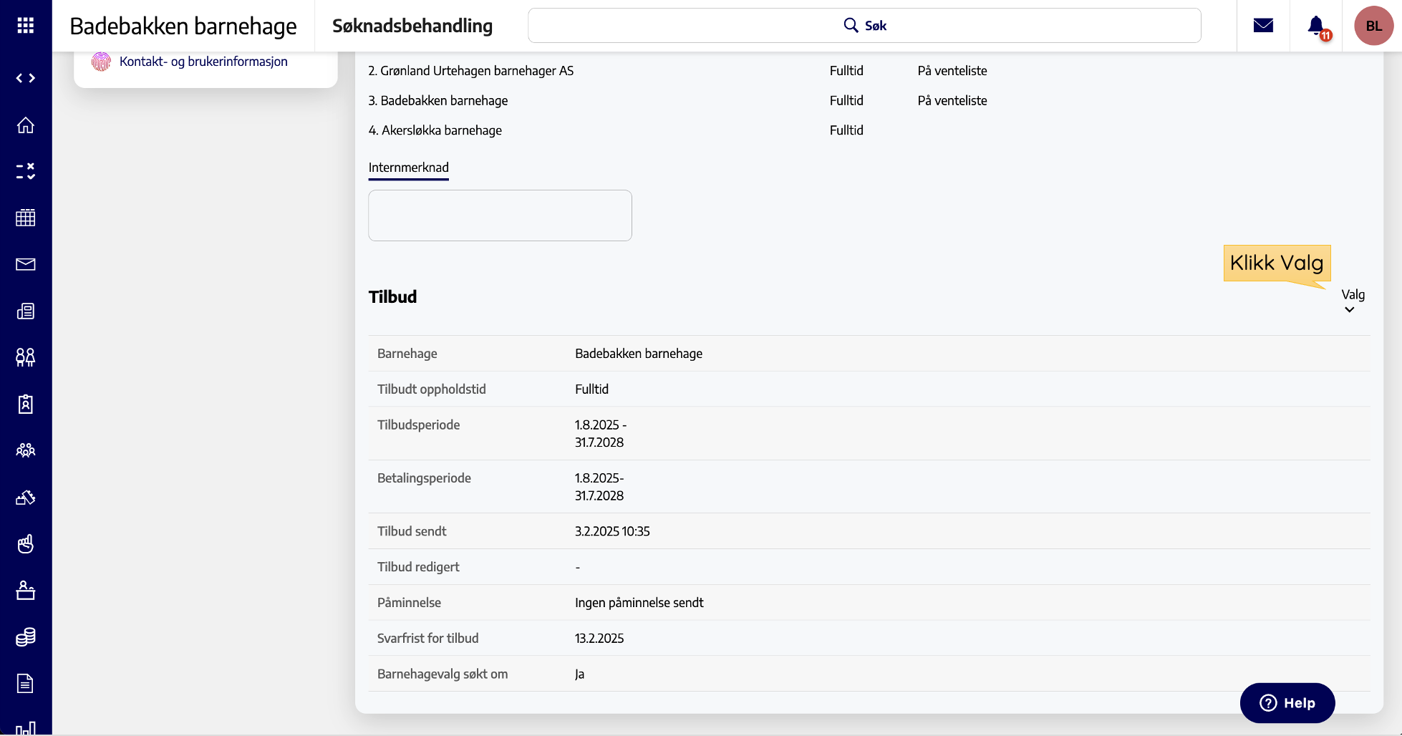1402x736 pixels.
Task: Expand the Valg dropdown next to Tilbud
Action: pos(1352,301)
